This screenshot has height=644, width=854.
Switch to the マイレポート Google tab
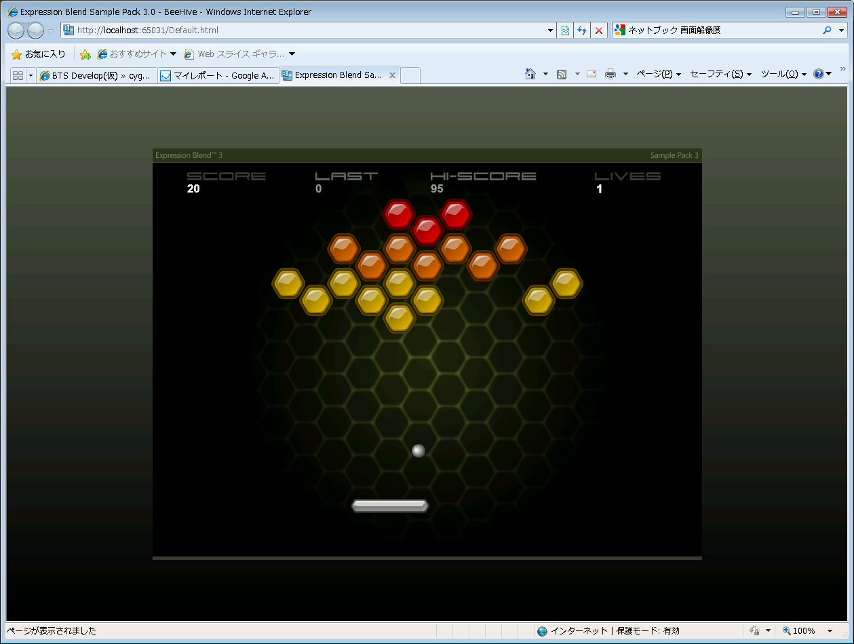point(218,76)
